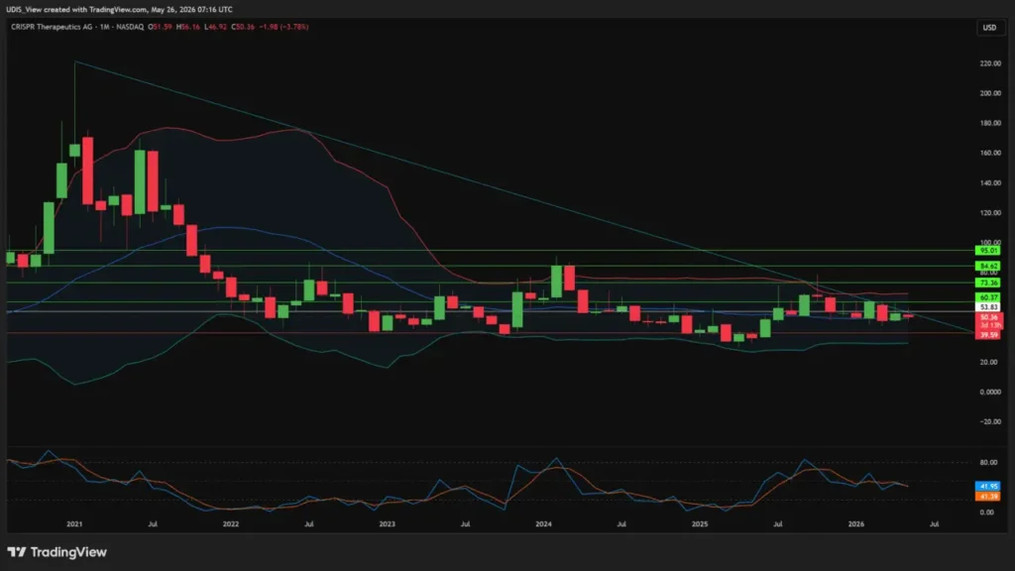Click the 20.00 price scale label
This screenshot has width=1015, height=571.
click(x=990, y=362)
